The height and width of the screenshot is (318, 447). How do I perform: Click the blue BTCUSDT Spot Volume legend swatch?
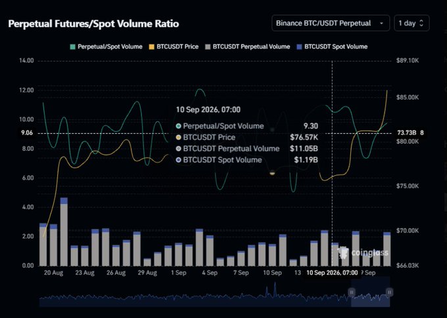299,47
